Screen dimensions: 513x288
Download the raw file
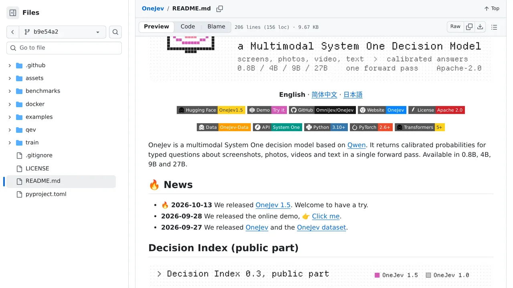coord(480,27)
